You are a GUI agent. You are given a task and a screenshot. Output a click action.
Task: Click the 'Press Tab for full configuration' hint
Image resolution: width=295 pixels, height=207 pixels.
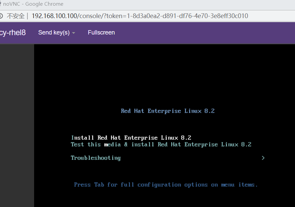tap(166, 185)
